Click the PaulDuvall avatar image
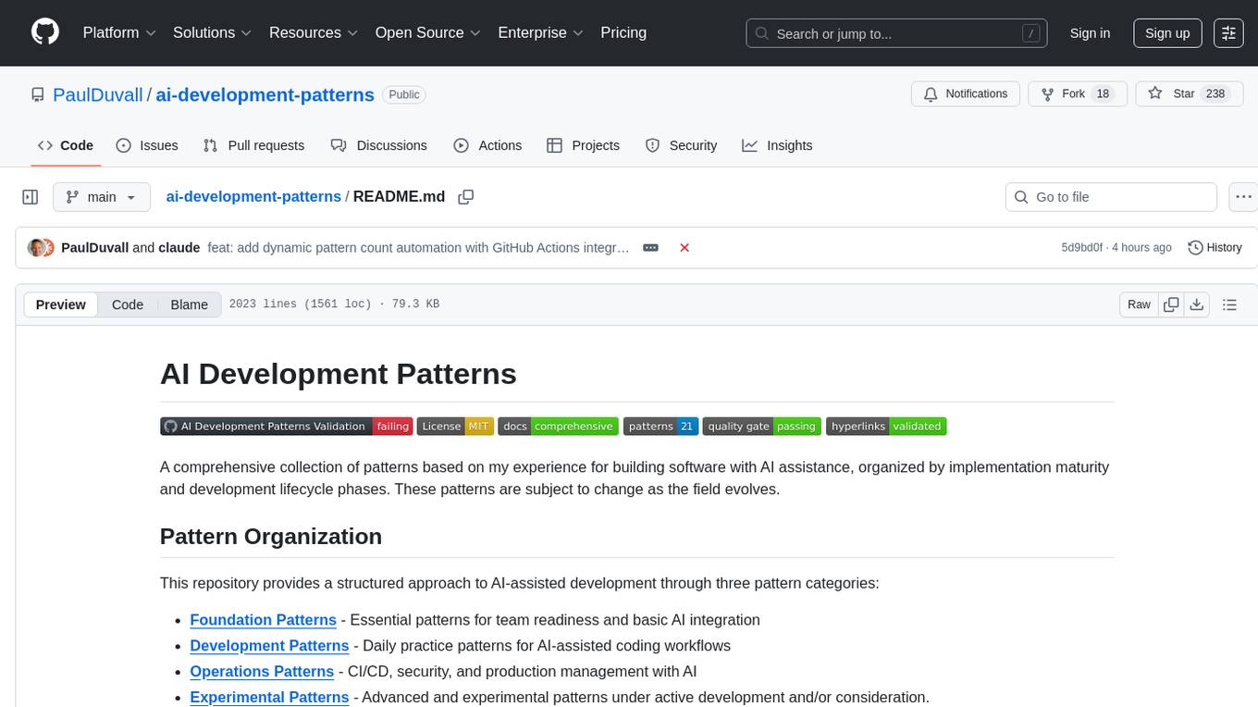Image resolution: width=1258 pixels, height=707 pixels. pos(37,247)
